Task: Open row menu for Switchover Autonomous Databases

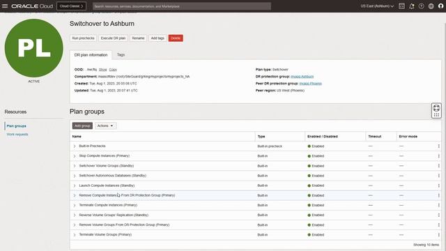Action: point(438,176)
